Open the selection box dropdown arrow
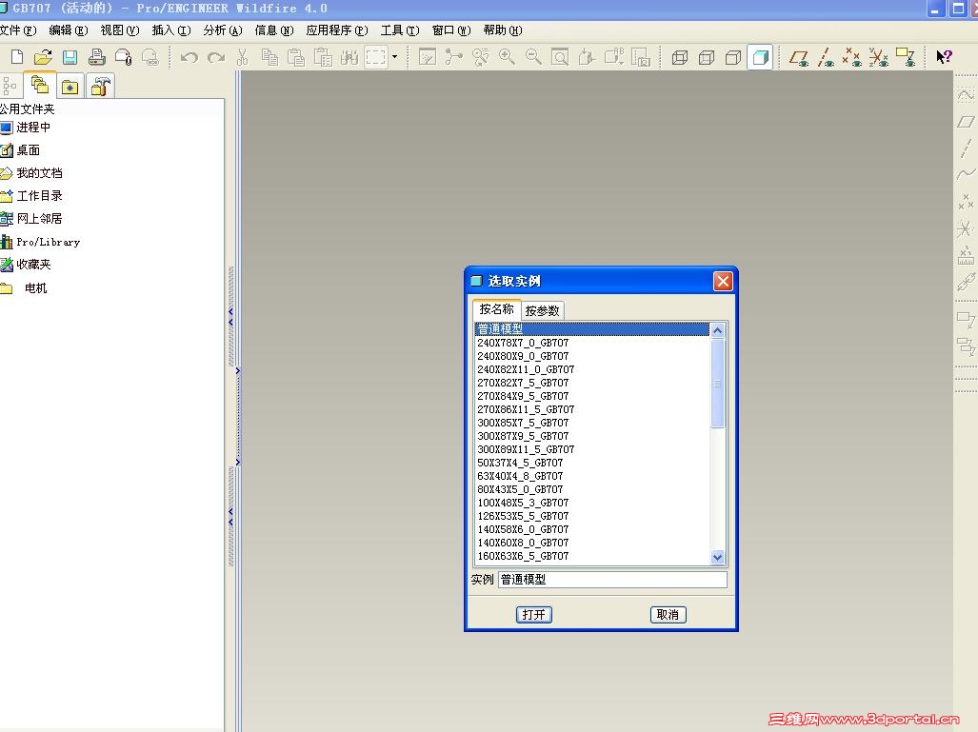The width and height of the screenshot is (978, 732). (394, 57)
